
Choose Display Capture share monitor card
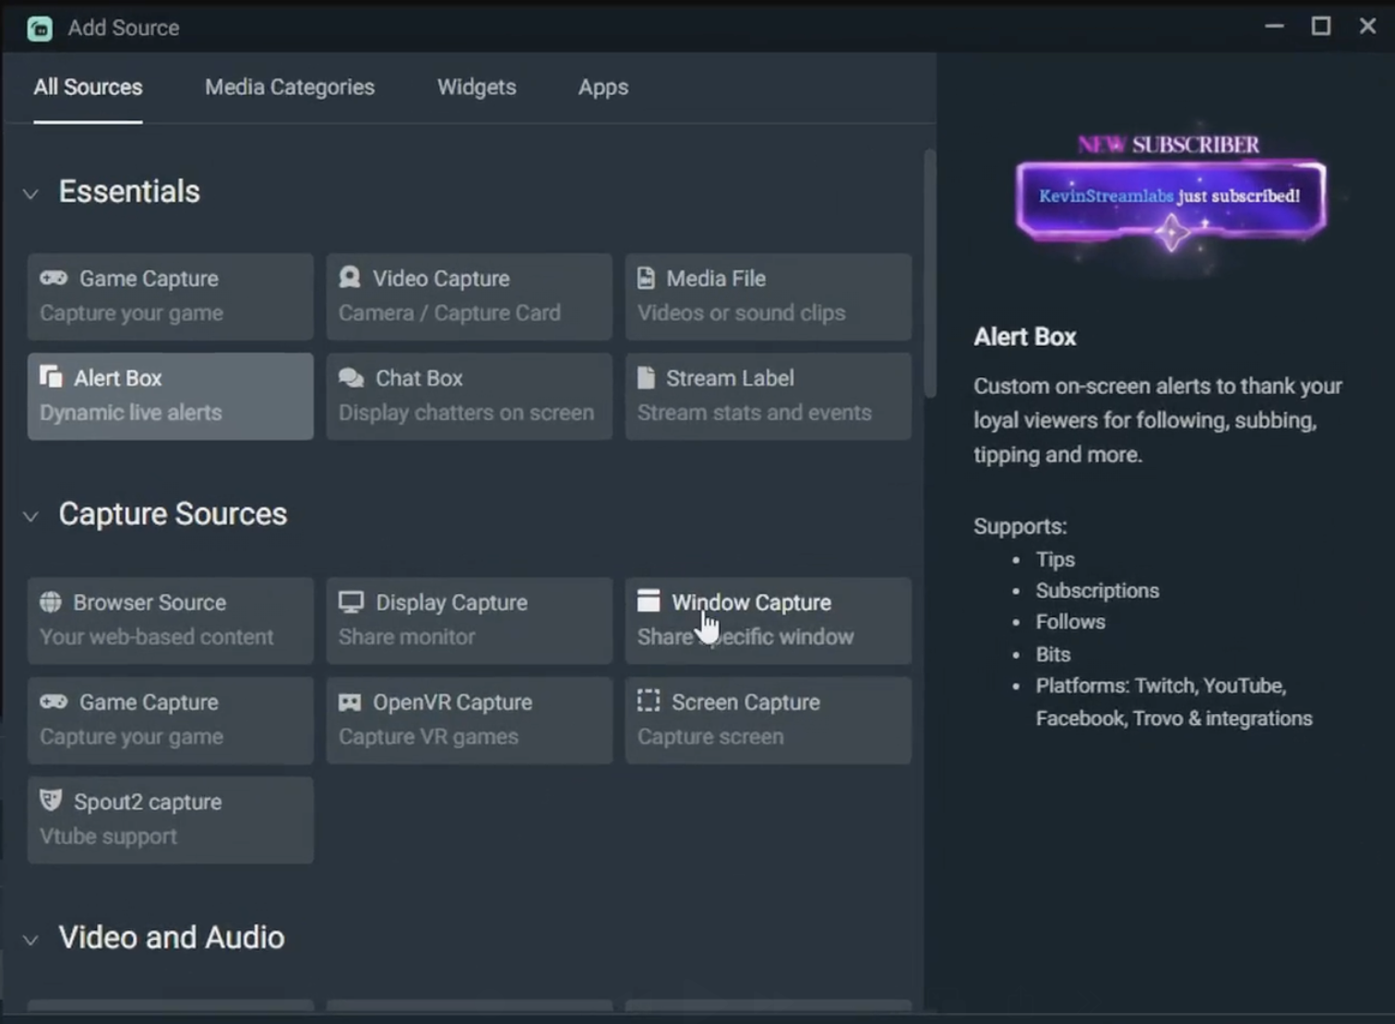pos(469,621)
